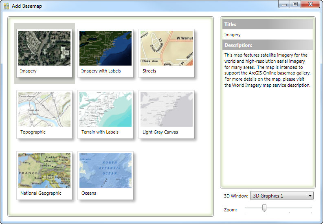This screenshot has width=323, height=224.
Task: Click the basemap description paragraph text
Action: [x=267, y=70]
